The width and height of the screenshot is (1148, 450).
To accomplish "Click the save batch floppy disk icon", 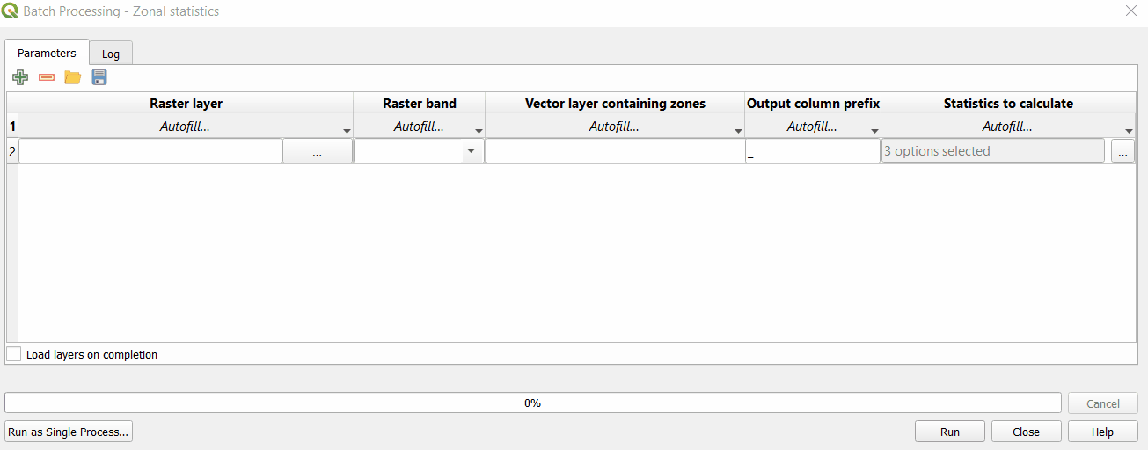I will tap(99, 78).
